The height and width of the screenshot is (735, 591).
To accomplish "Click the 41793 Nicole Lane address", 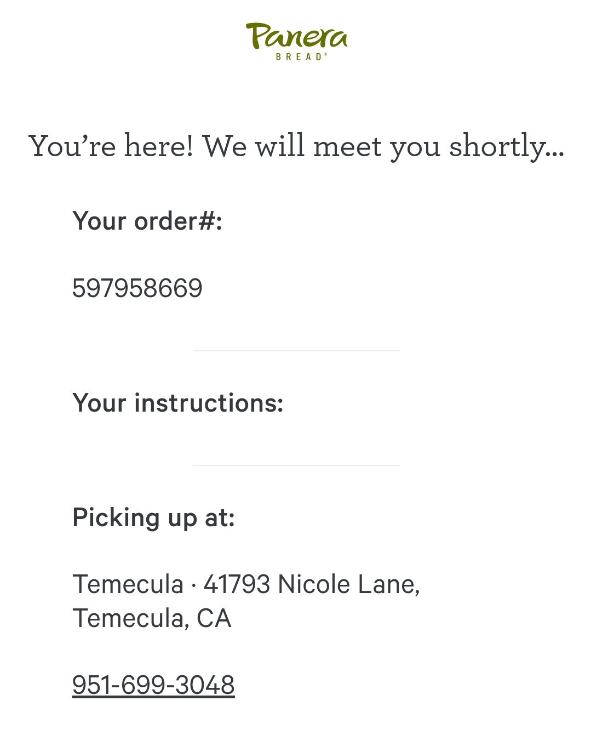I will click(x=311, y=584).
